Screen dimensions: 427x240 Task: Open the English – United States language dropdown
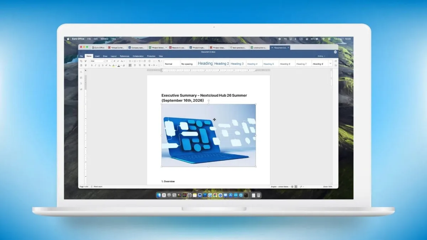click(x=280, y=187)
